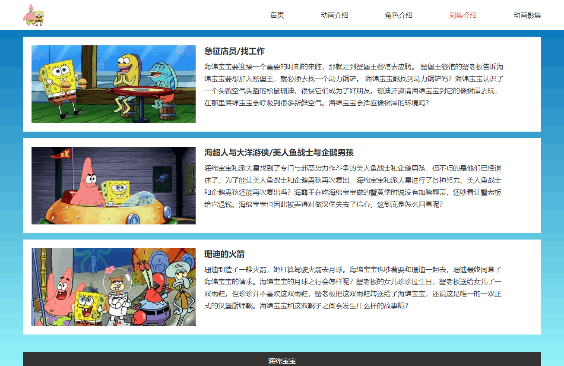Click the title 急征店员/找工作
Viewport: 564px width, 366px height.
coord(234,51)
